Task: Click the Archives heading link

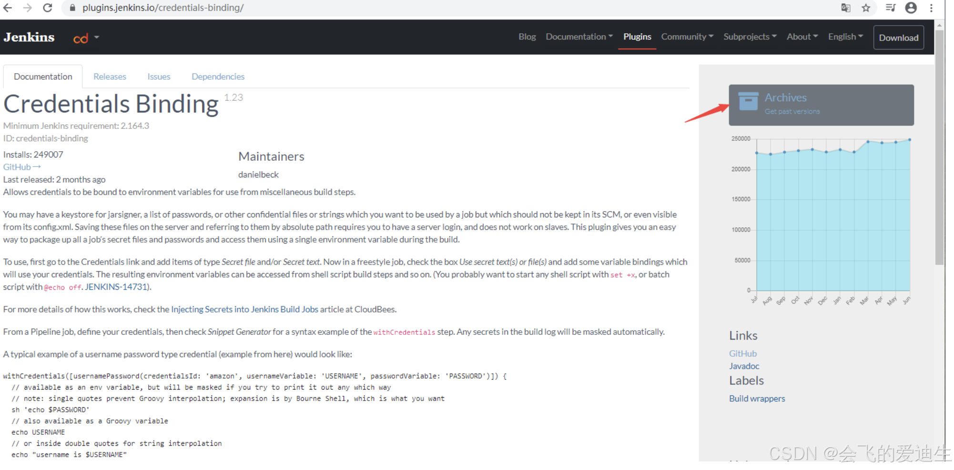Action: (x=785, y=98)
